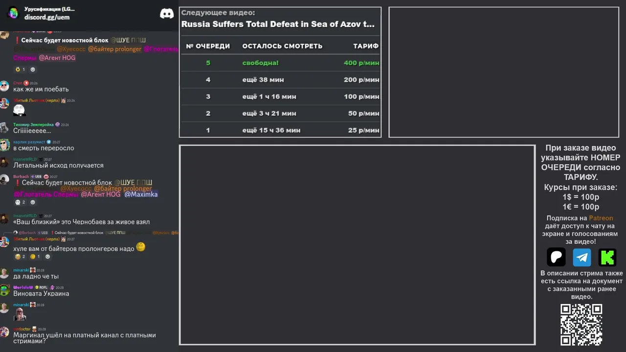Click the avatar next to 'Виновата Украина'

pos(4,290)
